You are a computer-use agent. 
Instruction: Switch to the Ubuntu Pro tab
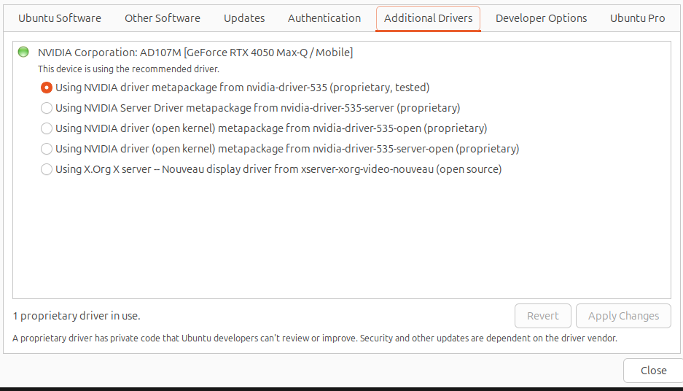pyautogui.click(x=637, y=18)
